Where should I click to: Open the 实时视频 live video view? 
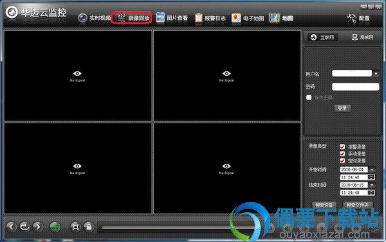pos(95,18)
